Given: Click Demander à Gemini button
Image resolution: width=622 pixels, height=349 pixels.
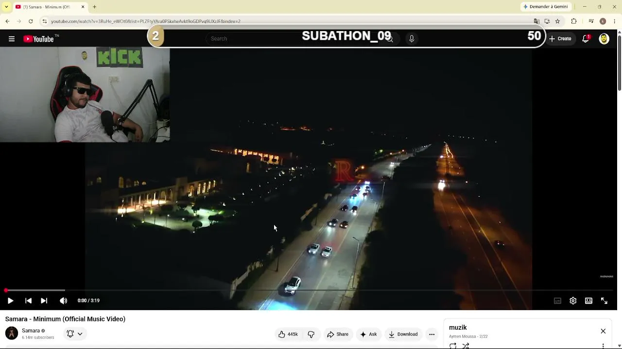Looking at the screenshot, I should pyautogui.click(x=545, y=7).
